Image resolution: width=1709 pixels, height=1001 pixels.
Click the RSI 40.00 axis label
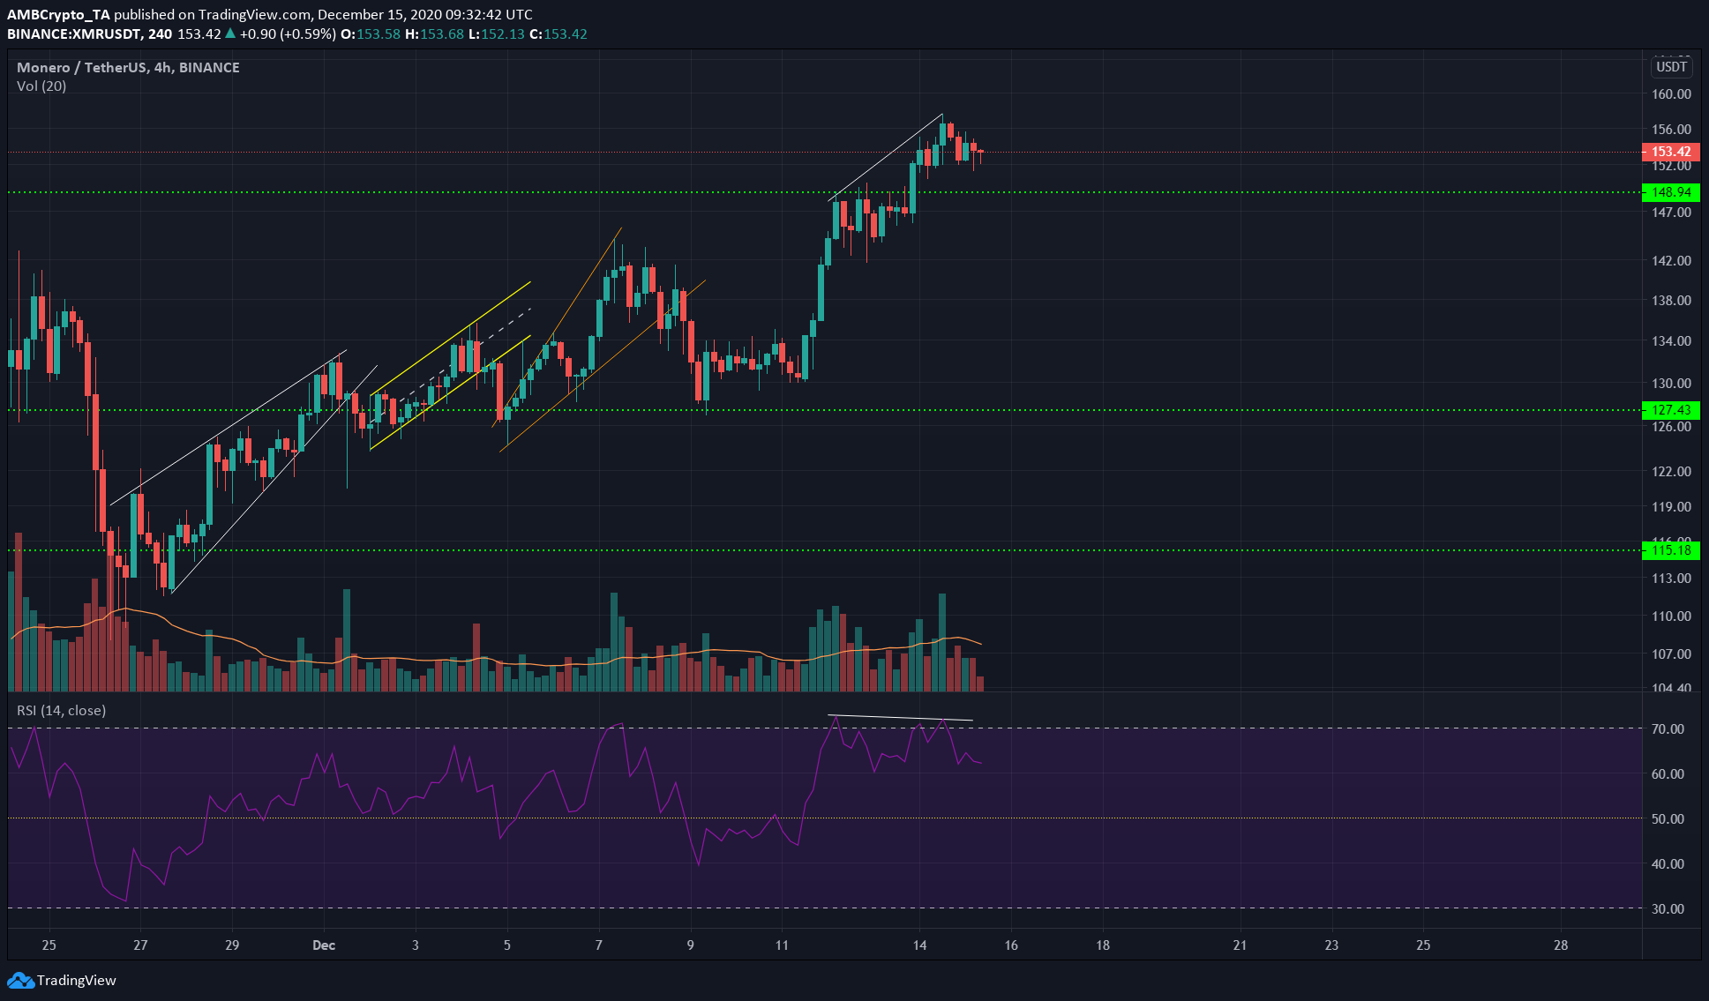pos(1668,863)
